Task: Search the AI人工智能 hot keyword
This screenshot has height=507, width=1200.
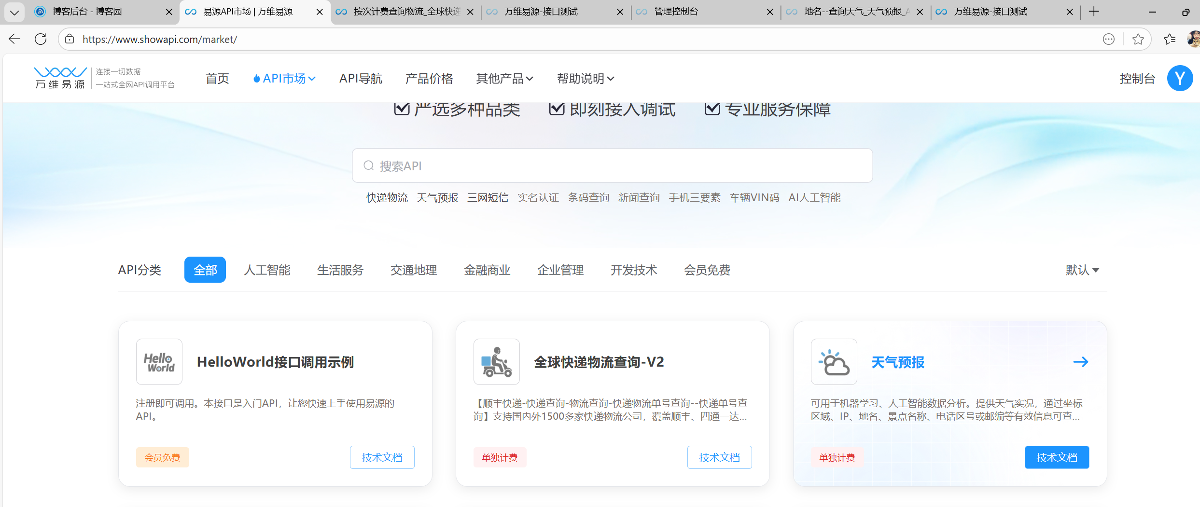Action: click(814, 197)
